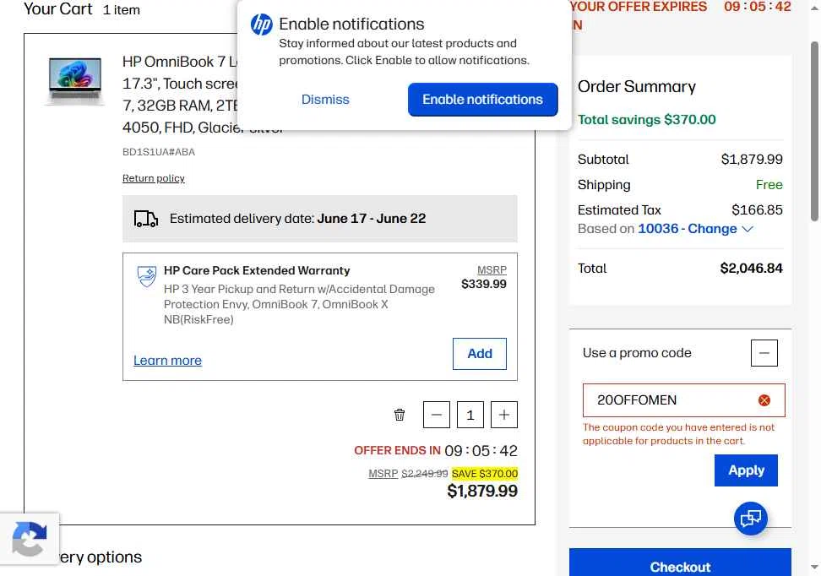The width and height of the screenshot is (821, 576).
Task: Click the Care Pack price $339.99
Action: [484, 284]
